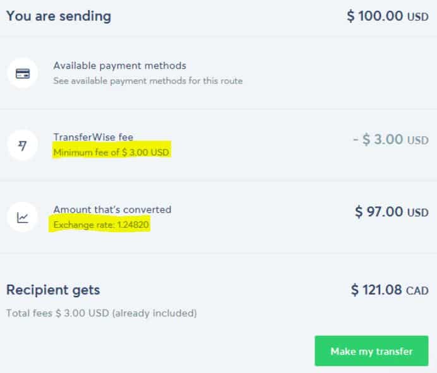This screenshot has height=373, width=437.
Task: Click the exchange rate chart icon
Action: pyautogui.click(x=23, y=218)
